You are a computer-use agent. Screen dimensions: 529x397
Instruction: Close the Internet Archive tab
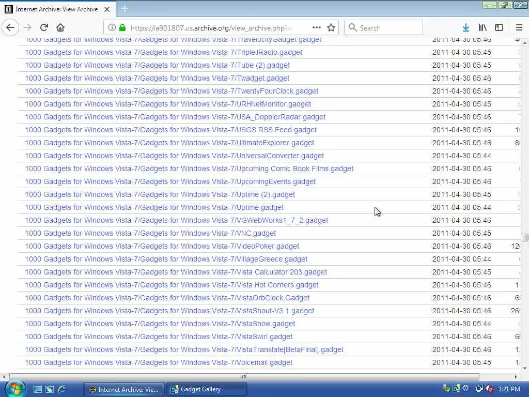107,9
